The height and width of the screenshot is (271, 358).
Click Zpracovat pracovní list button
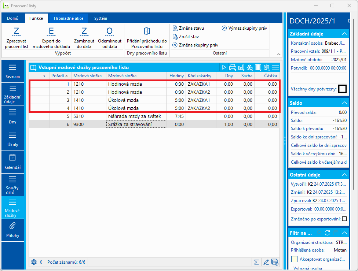click(x=17, y=38)
